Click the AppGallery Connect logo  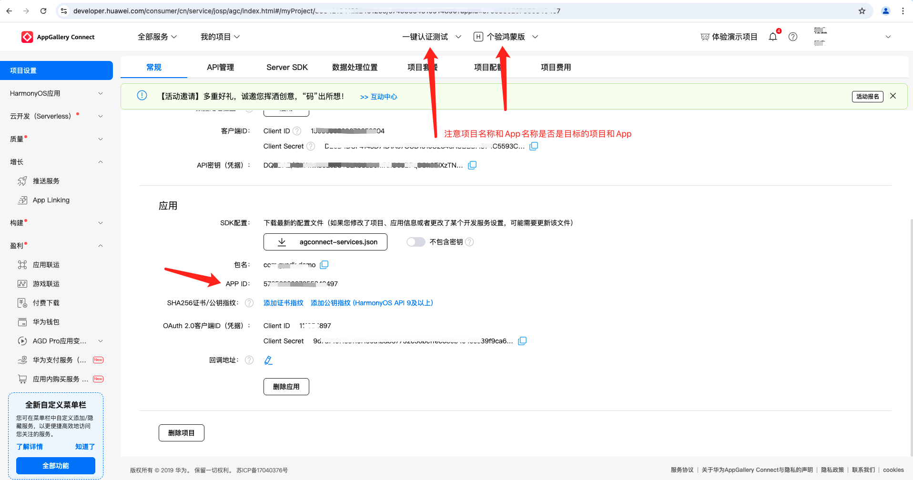click(58, 37)
